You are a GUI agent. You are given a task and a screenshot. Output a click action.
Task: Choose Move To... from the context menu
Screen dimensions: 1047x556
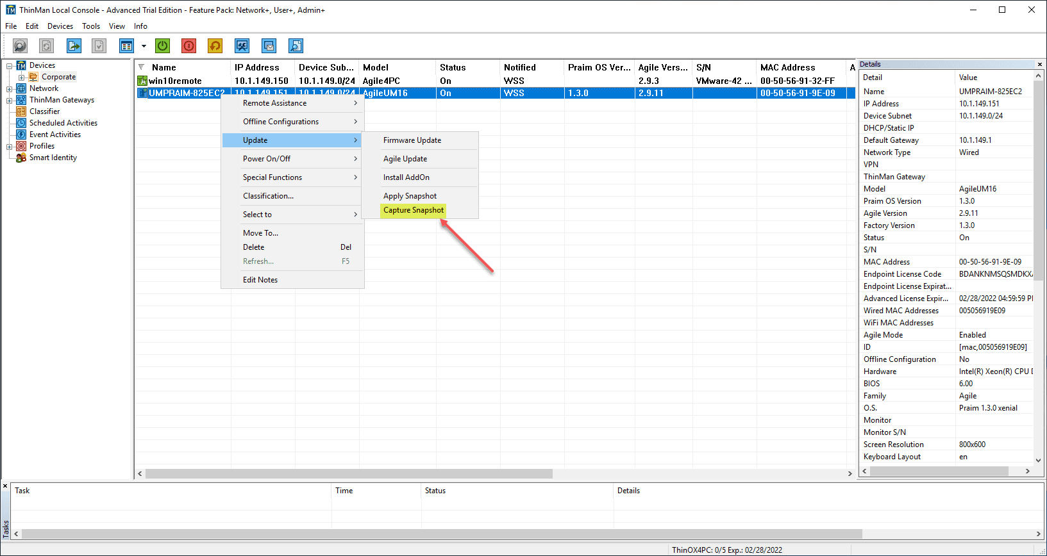(292, 233)
